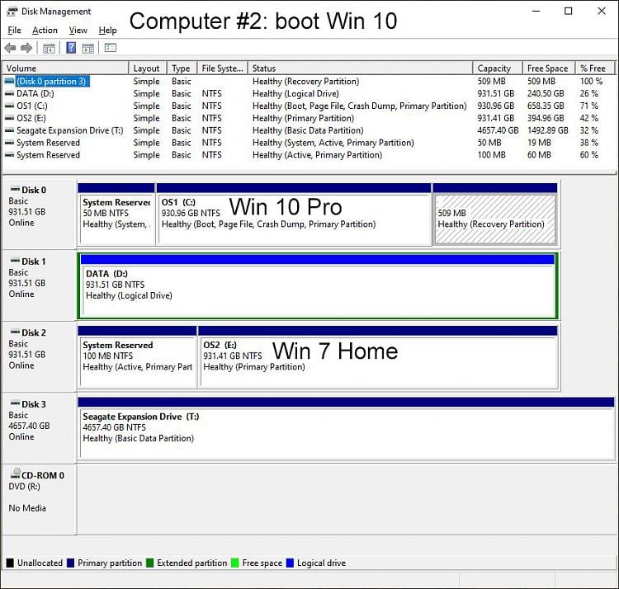619x589 pixels.
Task: Click the OS1 (C:) volume drive icon
Action: (x=9, y=106)
